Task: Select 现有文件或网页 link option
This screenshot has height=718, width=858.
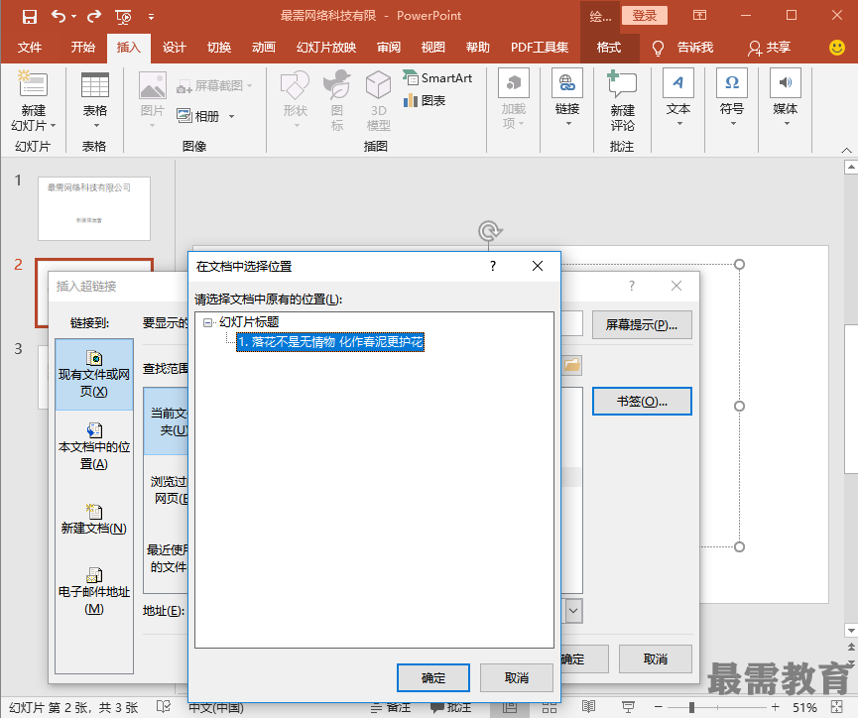Action: [94, 374]
